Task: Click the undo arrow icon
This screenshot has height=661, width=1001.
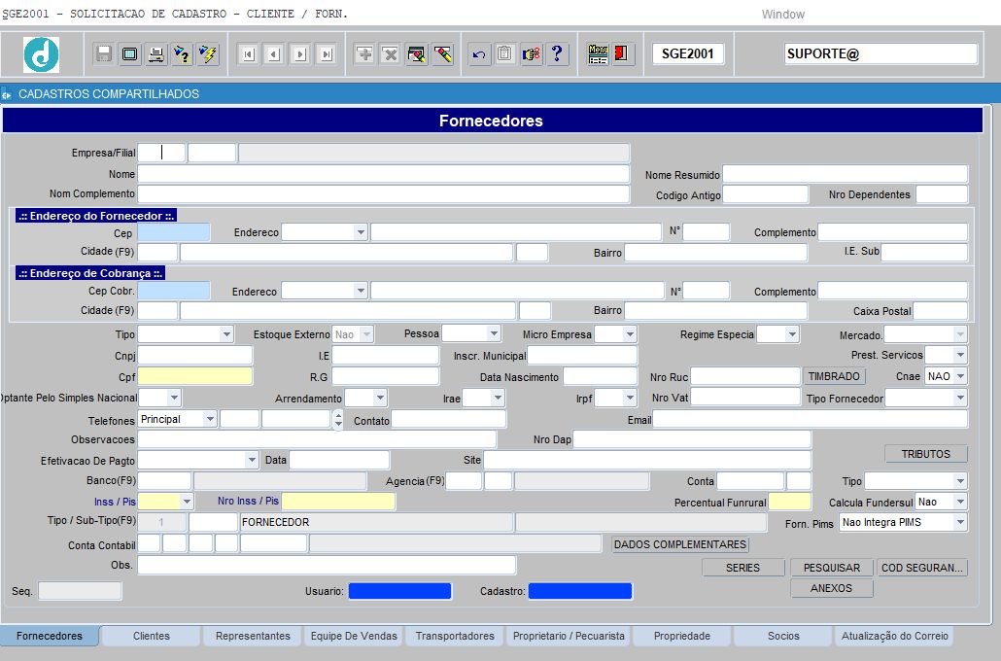Action: pyautogui.click(x=478, y=54)
